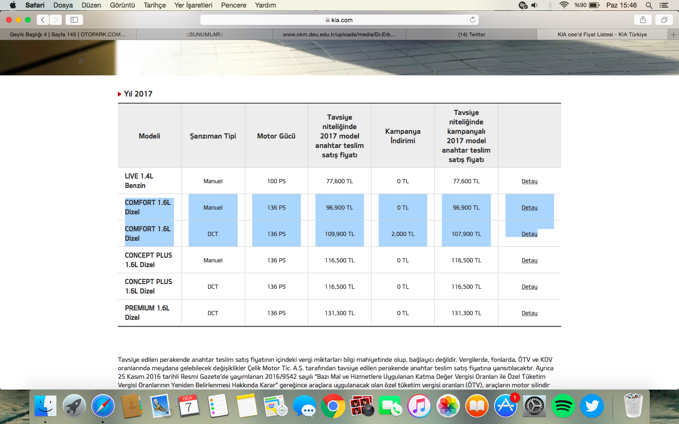Reload the kia.com page
The width and height of the screenshot is (679, 424).
click(472, 20)
